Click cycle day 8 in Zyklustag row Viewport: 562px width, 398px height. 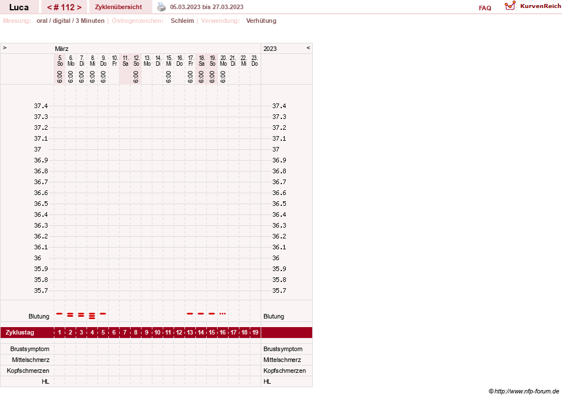coord(135,332)
